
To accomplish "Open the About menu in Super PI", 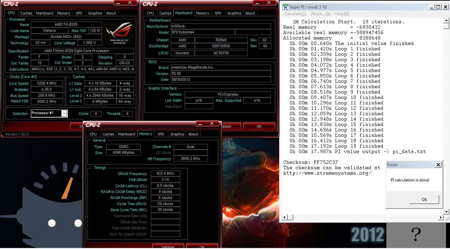I will click(x=320, y=14).
